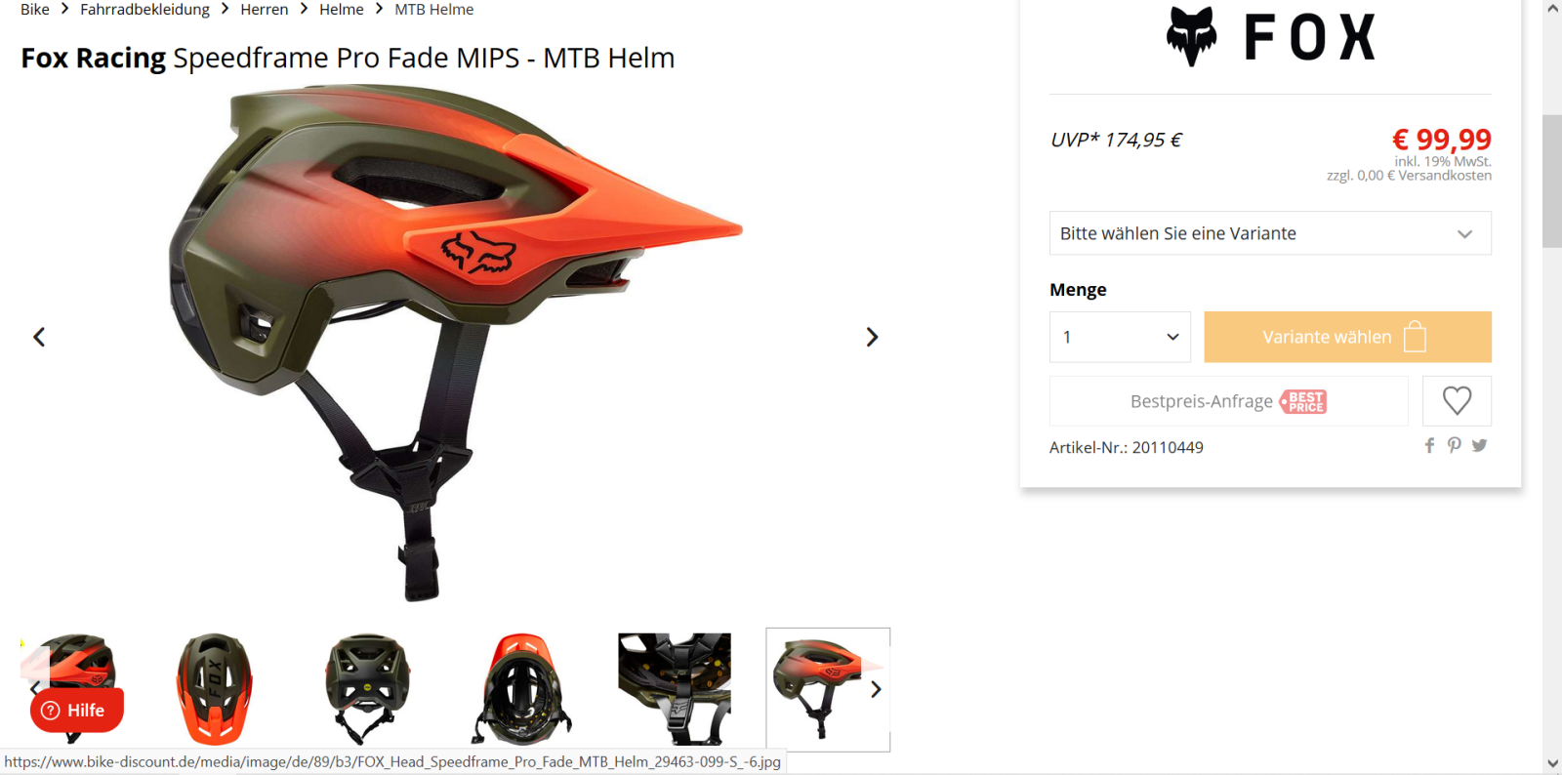Show the next product image arrow
The width and height of the screenshot is (1562, 775).
pyautogui.click(x=872, y=337)
